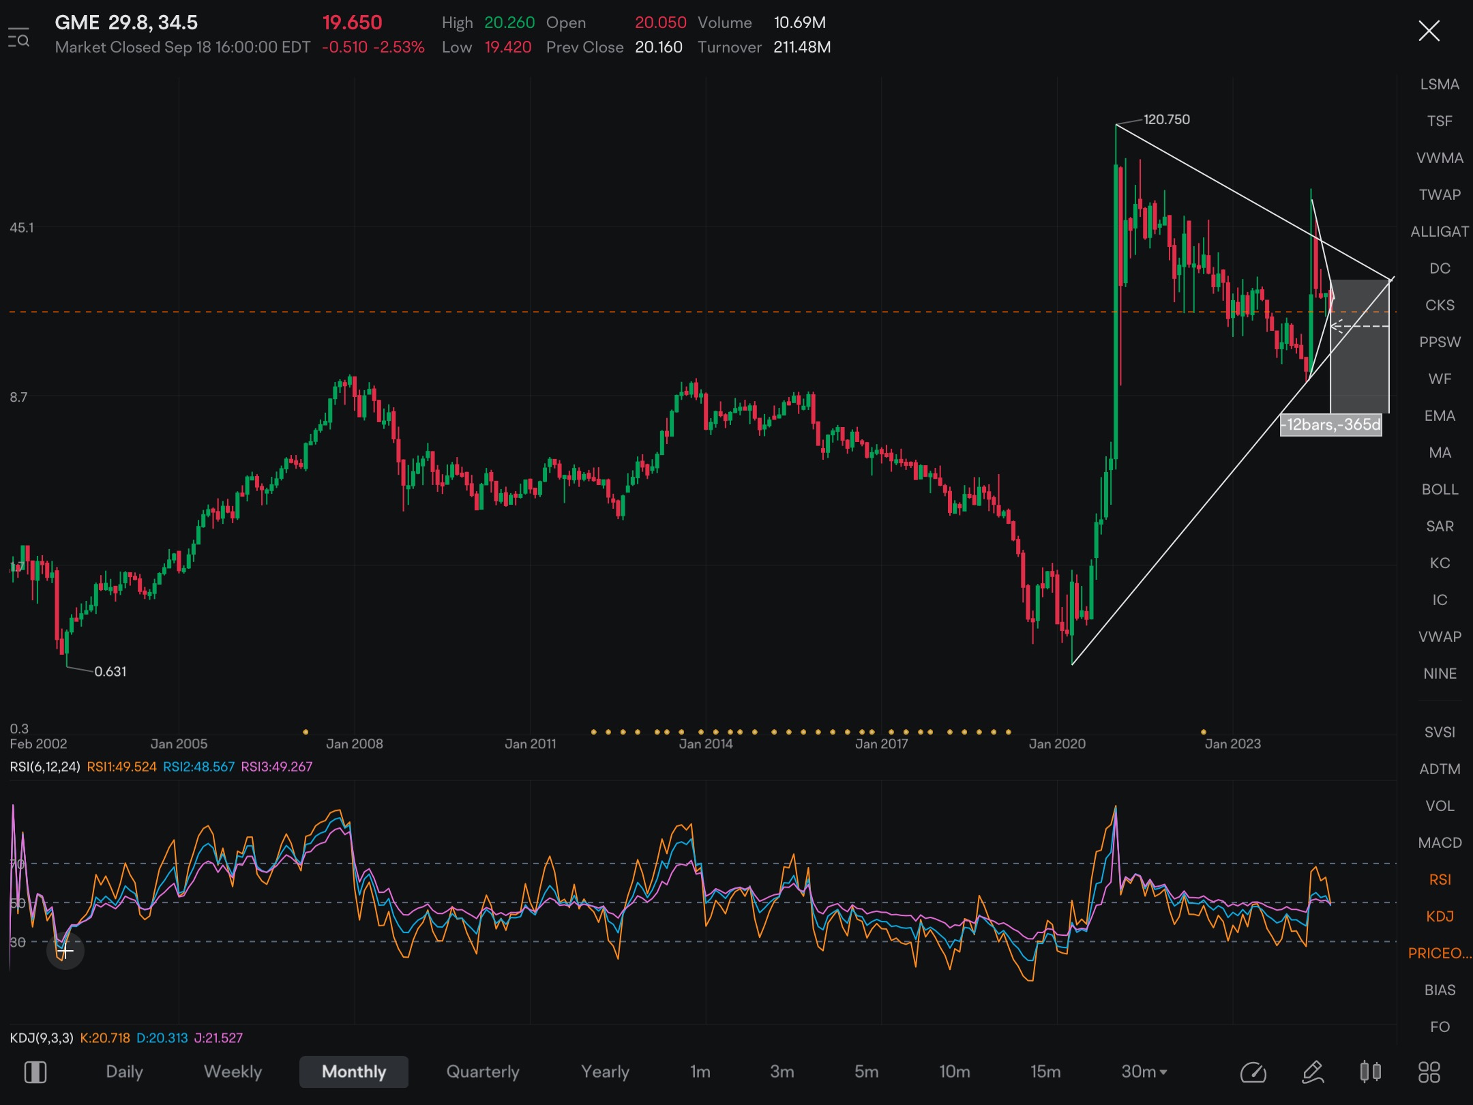Enable the VWAP overlay
This screenshot has height=1105, width=1473.
(x=1440, y=637)
